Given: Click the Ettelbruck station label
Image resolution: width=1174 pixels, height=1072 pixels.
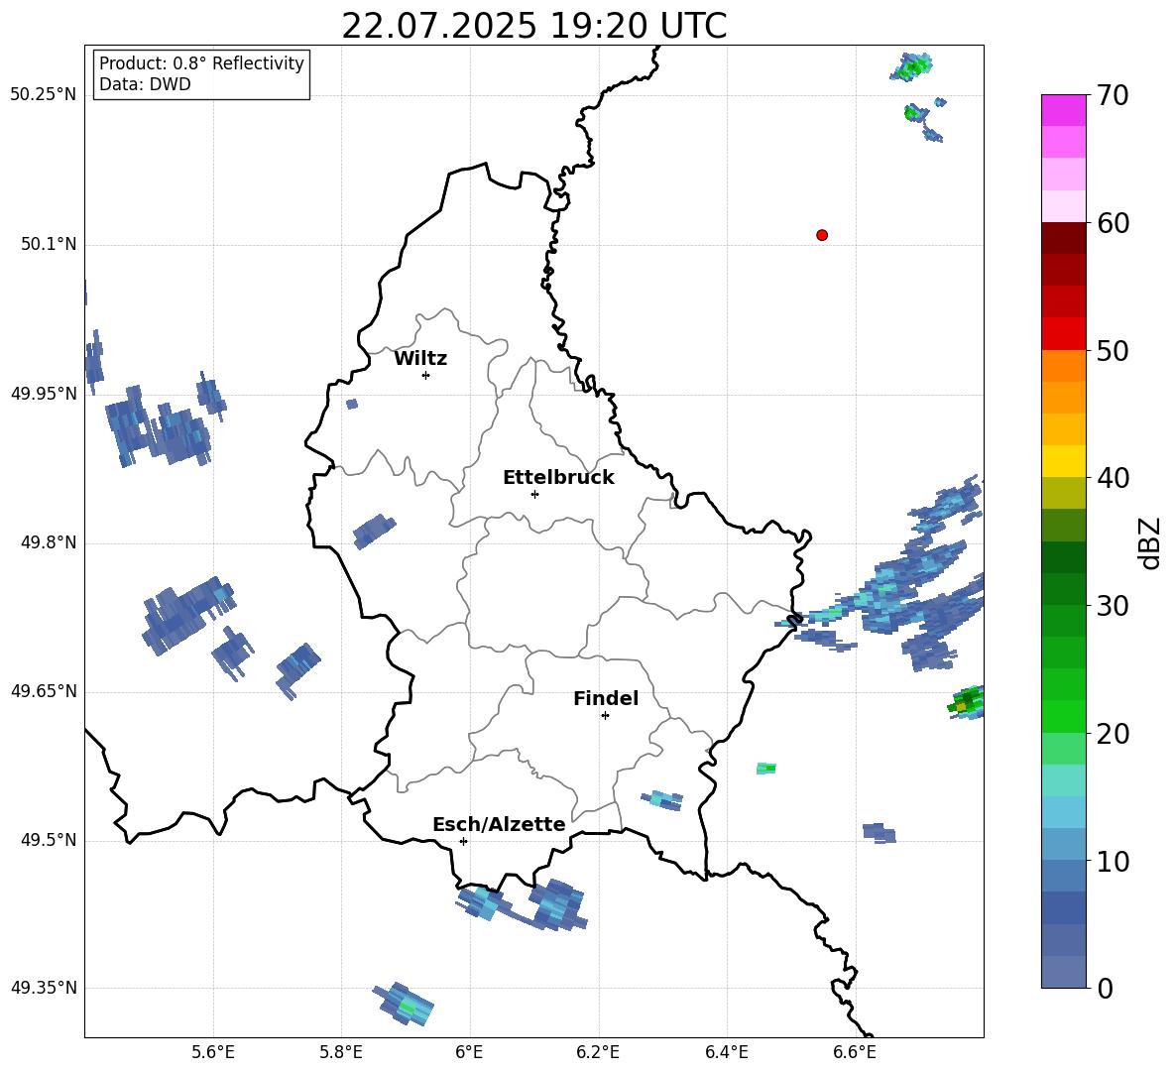Looking at the screenshot, I should tap(558, 478).
